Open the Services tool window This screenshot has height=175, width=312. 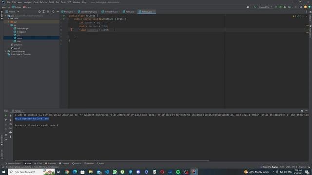(x=77, y=164)
